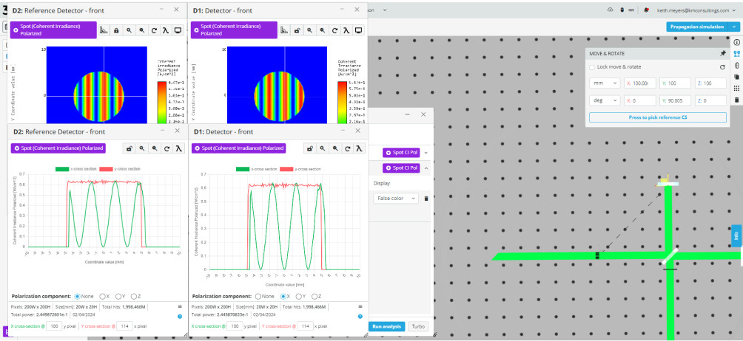
Task: Open the mm units dropdown
Action: 605,83
